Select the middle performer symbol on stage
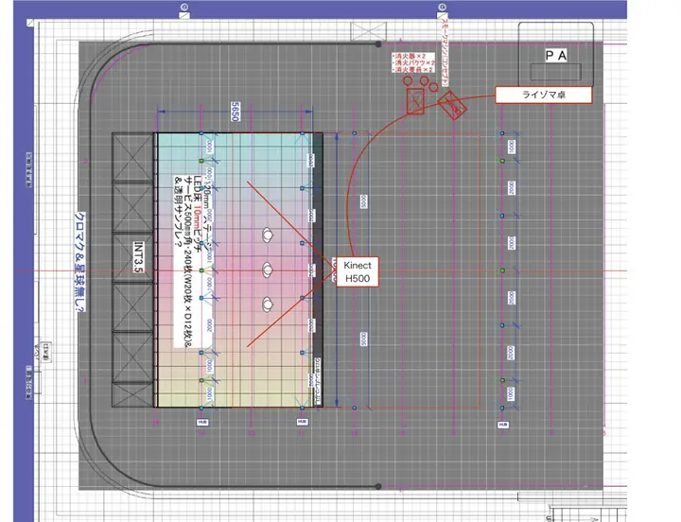This screenshot has height=522, width=681. pos(270,270)
